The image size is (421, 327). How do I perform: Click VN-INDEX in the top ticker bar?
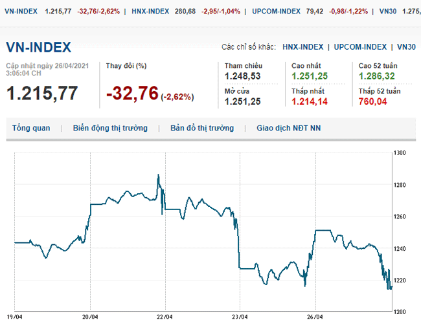coord(21,12)
